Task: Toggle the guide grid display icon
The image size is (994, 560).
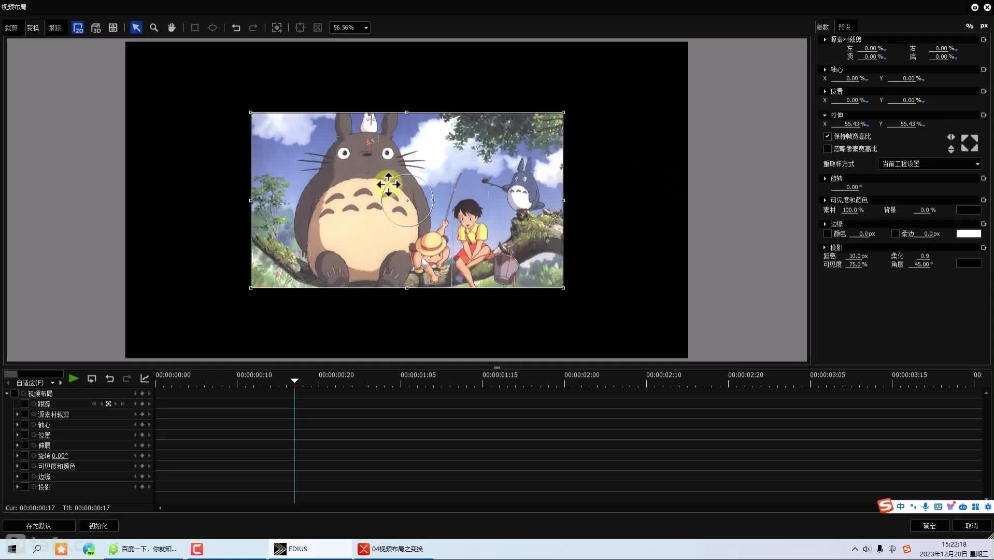Action: (113, 27)
